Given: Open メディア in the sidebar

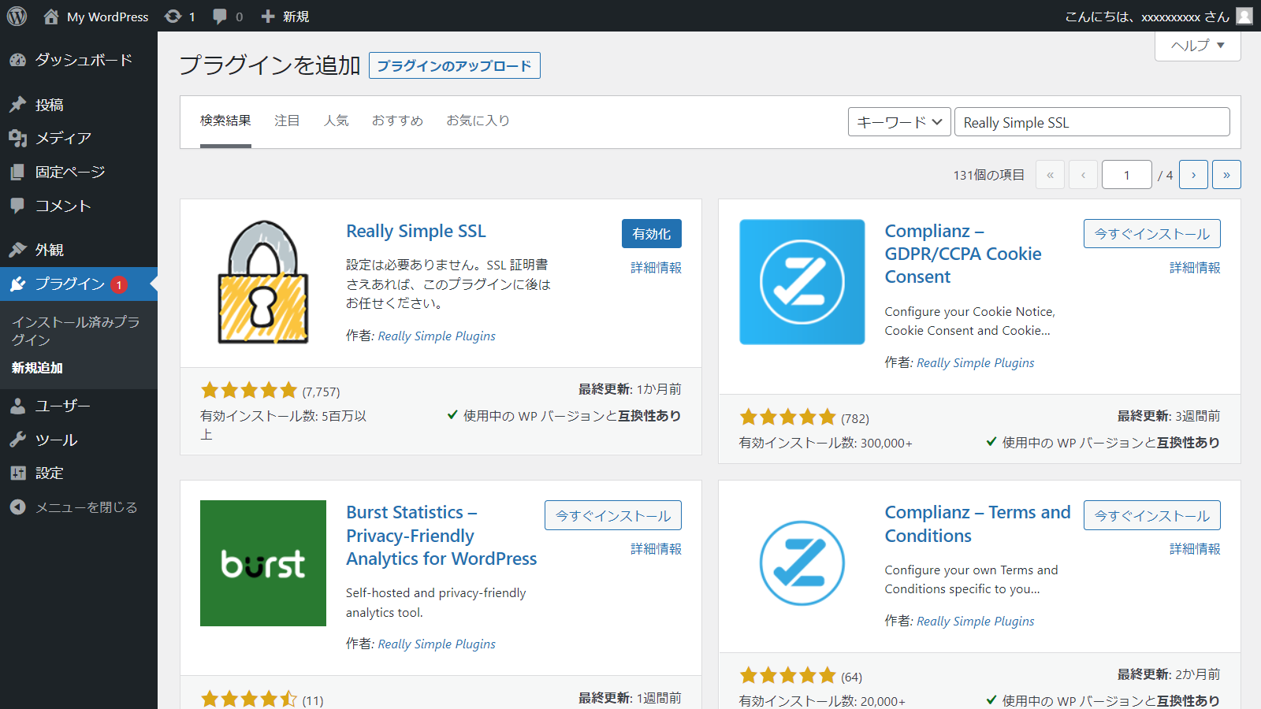Looking at the screenshot, I should tap(63, 139).
